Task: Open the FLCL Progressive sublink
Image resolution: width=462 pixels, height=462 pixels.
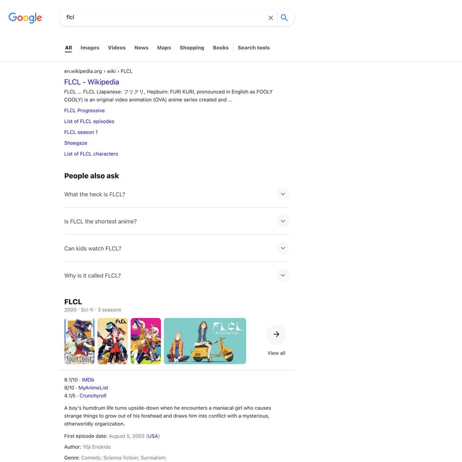Action: (x=85, y=110)
